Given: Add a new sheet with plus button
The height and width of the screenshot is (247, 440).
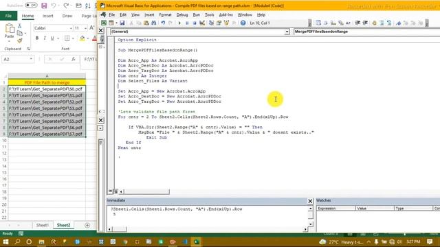Looking at the screenshot, I should (87, 225).
